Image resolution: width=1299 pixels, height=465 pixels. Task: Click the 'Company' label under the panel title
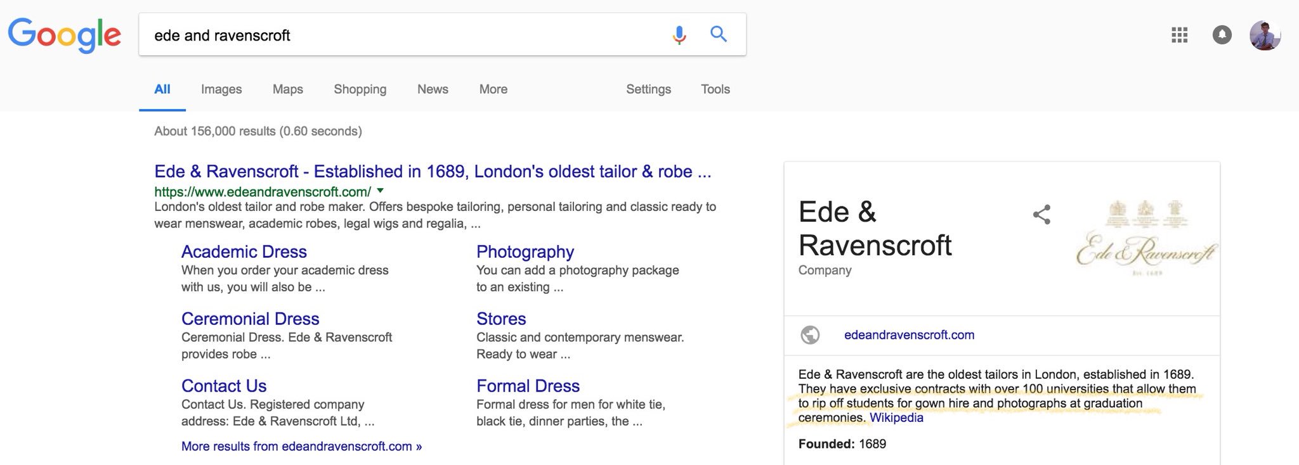coord(825,270)
